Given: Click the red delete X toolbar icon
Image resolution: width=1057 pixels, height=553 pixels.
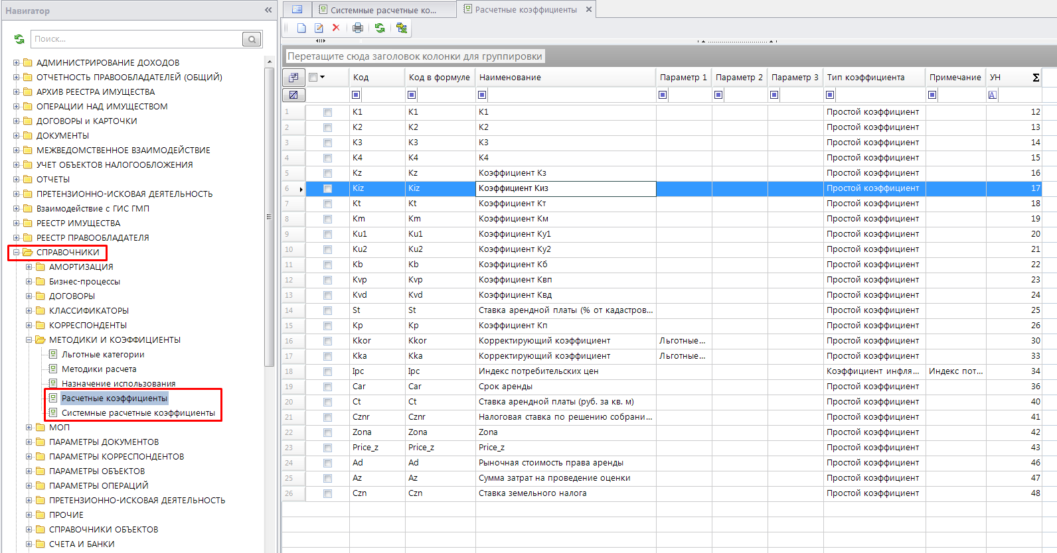Looking at the screenshot, I should click(x=336, y=28).
